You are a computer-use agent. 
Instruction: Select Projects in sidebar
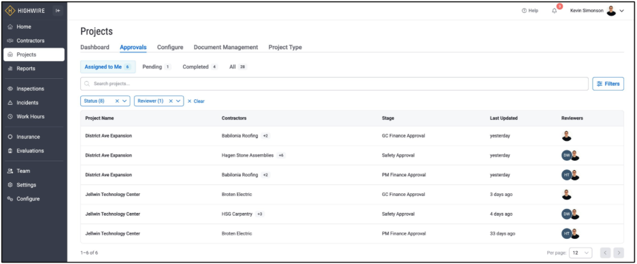pyautogui.click(x=34, y=54)
